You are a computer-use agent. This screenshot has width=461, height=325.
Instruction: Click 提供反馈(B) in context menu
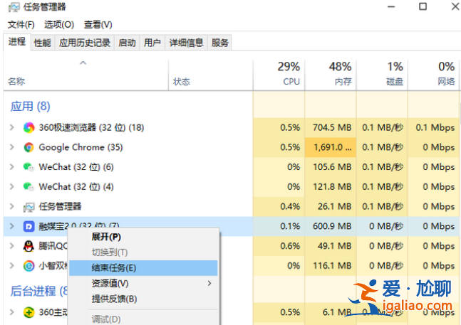[x=114, y=299]
